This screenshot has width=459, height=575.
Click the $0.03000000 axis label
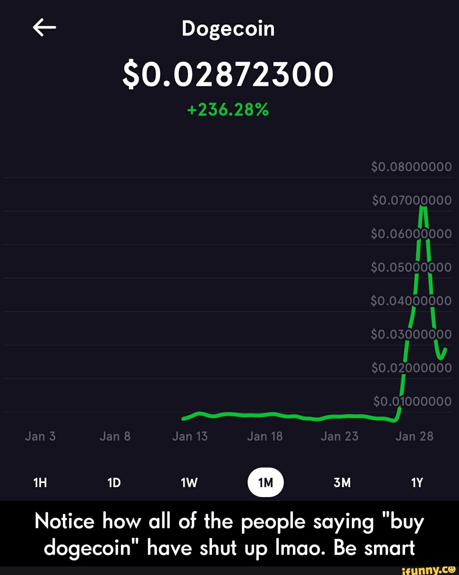[411, 335]
